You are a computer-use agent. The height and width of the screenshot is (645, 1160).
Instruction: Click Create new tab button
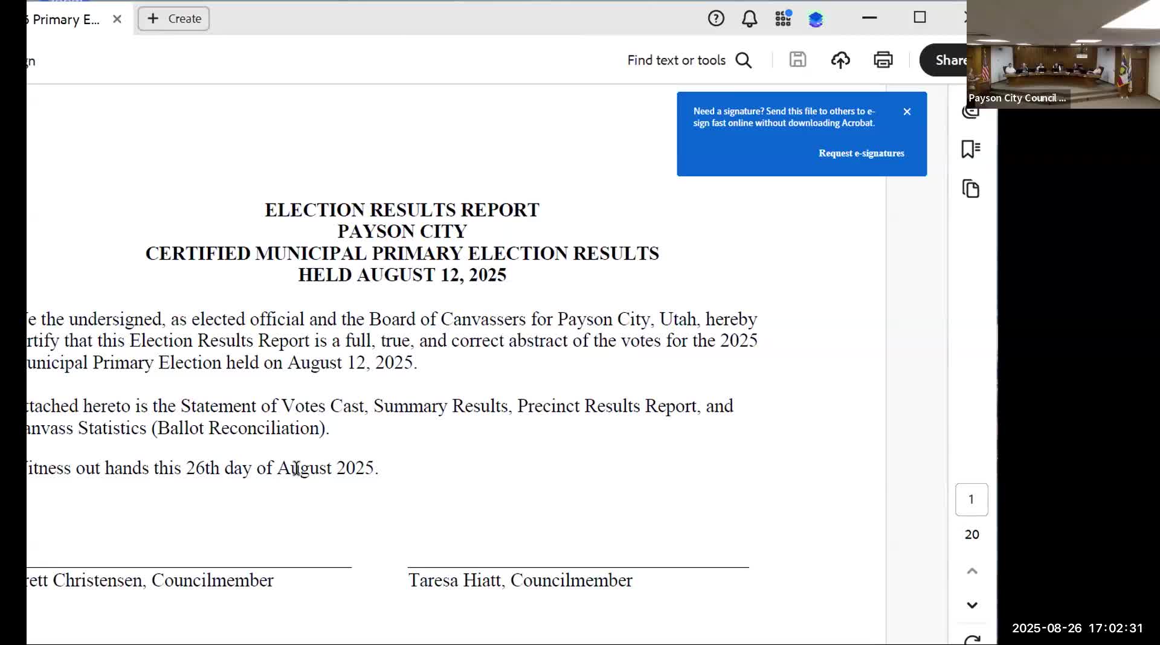point(174,19)
